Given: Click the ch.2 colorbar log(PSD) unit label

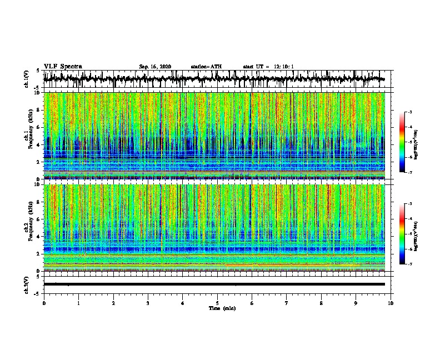Looking at the screenshot, I should (417, 236).
